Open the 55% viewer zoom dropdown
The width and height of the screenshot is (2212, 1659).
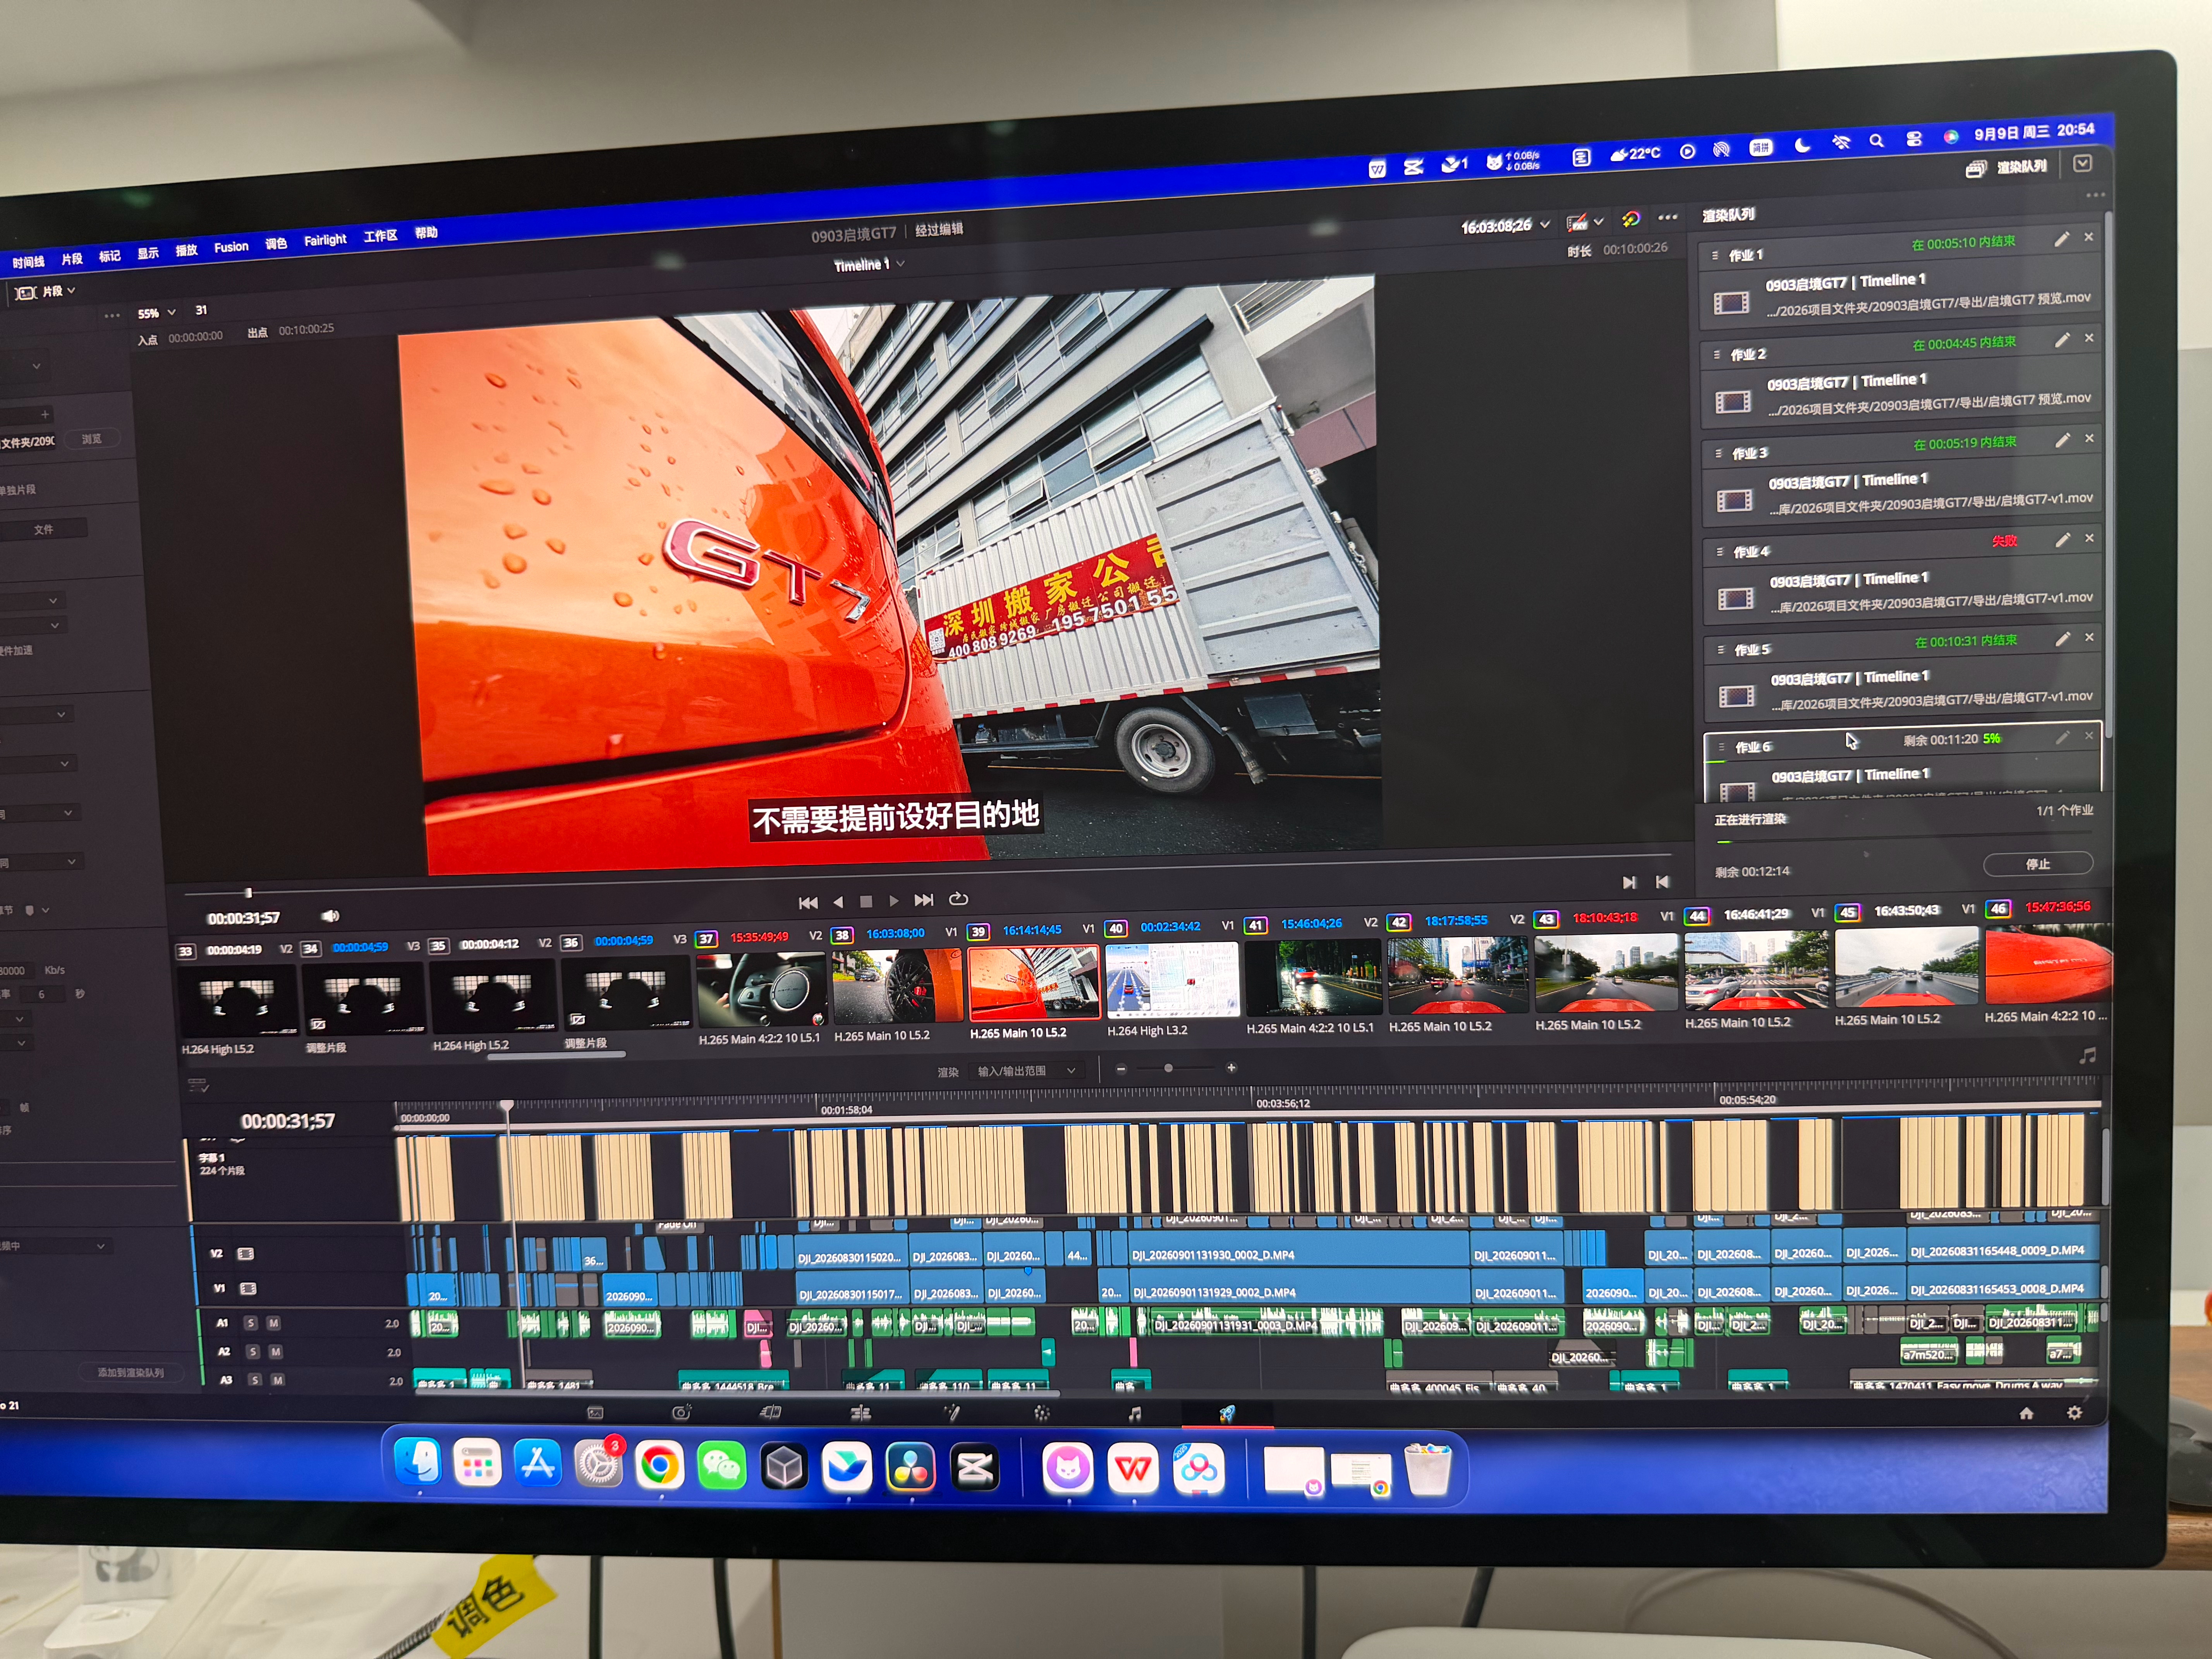point(156,313)
